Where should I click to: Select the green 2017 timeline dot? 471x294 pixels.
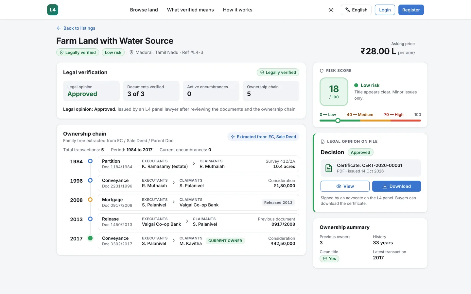click(x=90, y=238)
